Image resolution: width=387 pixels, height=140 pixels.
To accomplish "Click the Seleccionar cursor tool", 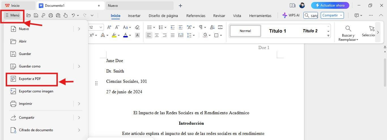I will (369, 31).
